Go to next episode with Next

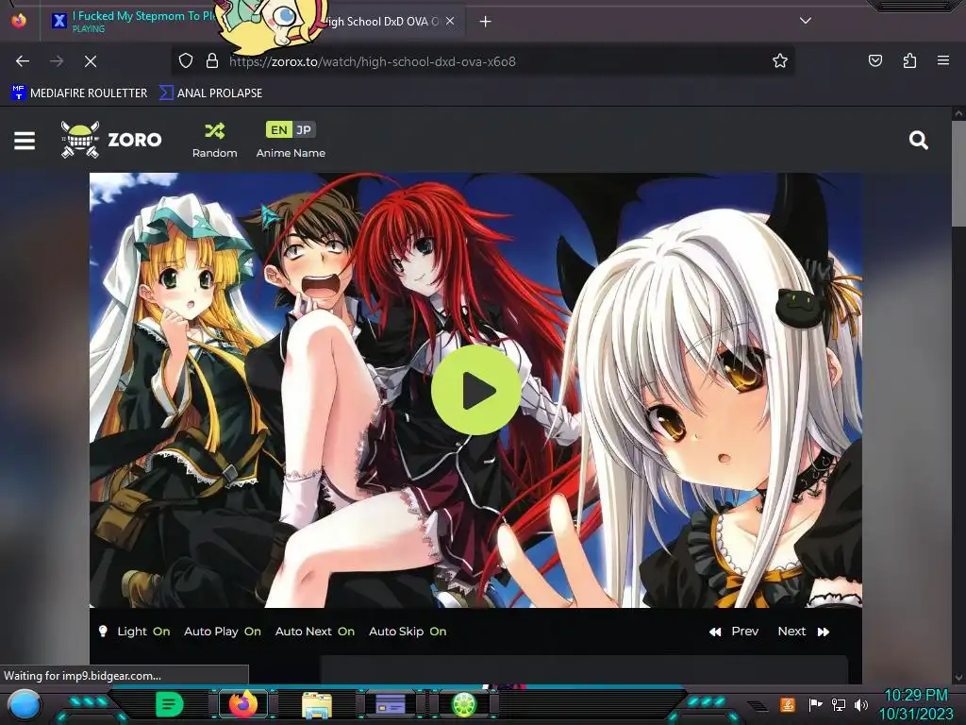click(x=804, y=632)
